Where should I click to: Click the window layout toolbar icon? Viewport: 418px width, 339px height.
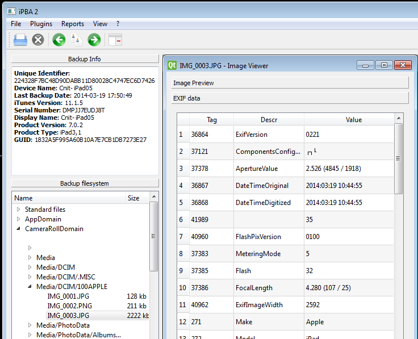point(115,40)
